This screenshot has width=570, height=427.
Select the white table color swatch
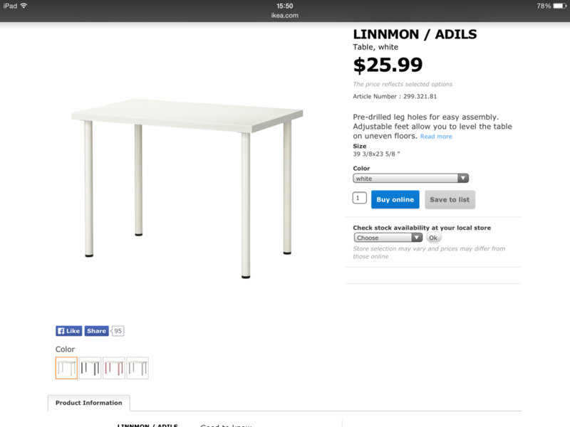point(66,368)
